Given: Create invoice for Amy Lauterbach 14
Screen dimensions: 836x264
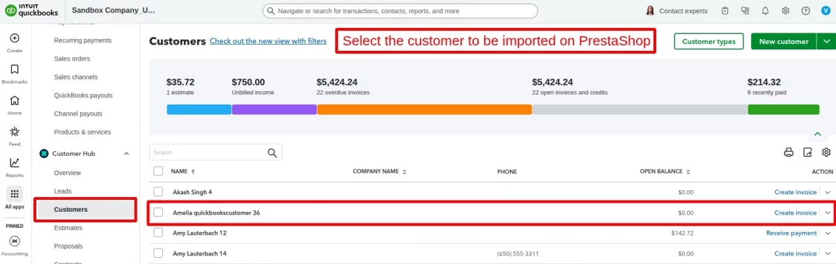Looking at the screenshot, I should [x=796, y=254].
